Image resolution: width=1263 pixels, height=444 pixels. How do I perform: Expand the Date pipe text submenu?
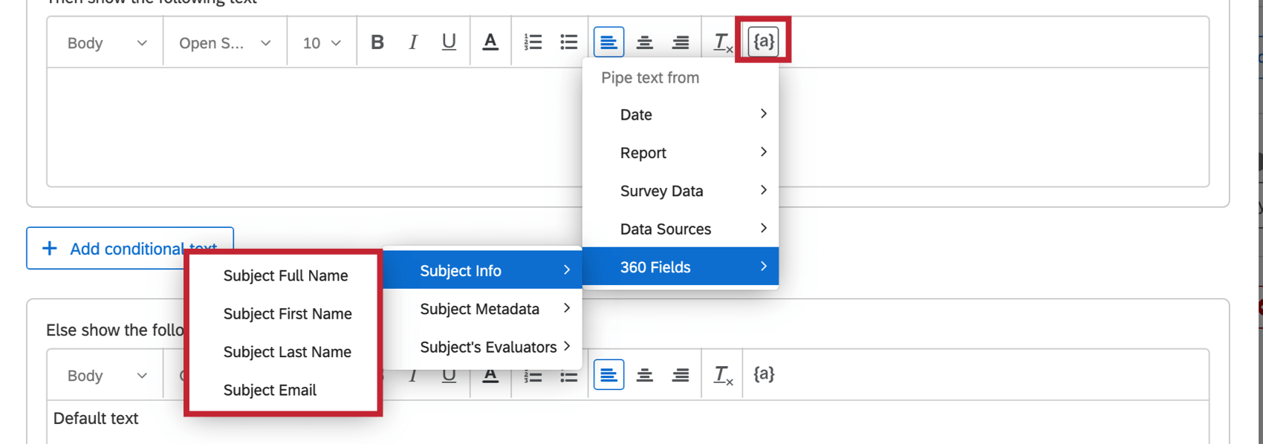point(681,114)
